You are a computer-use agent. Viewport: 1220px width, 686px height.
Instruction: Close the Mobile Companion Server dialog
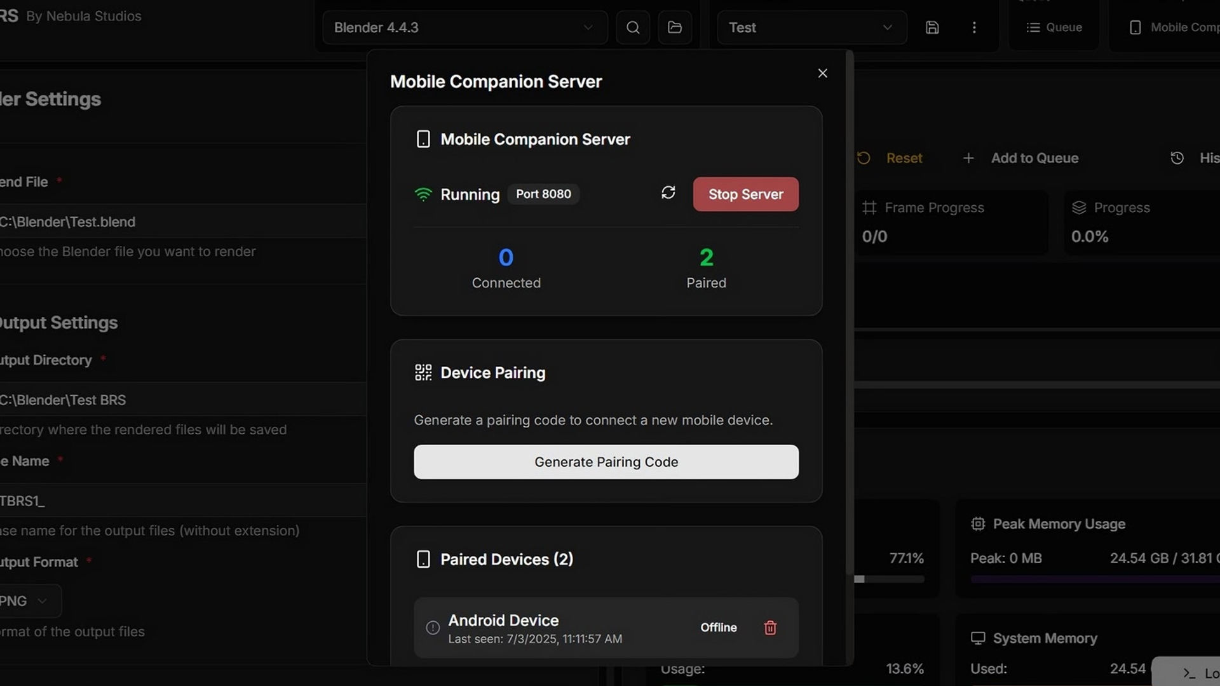[x=823, y=74]
